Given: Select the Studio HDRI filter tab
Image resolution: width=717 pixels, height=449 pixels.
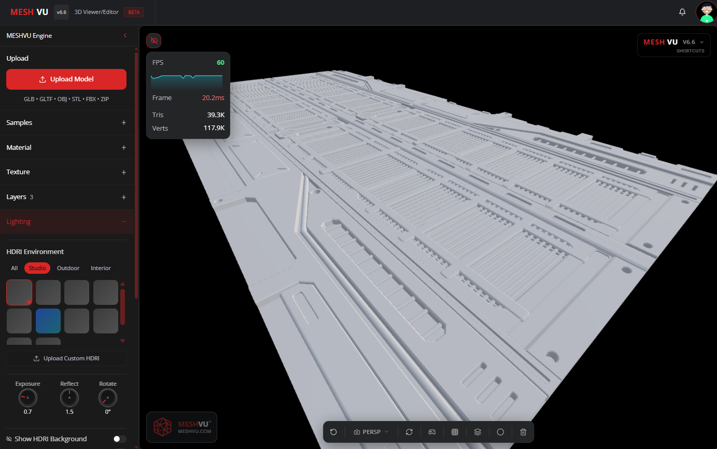Looking at the screenshot, I should [37, 268].
